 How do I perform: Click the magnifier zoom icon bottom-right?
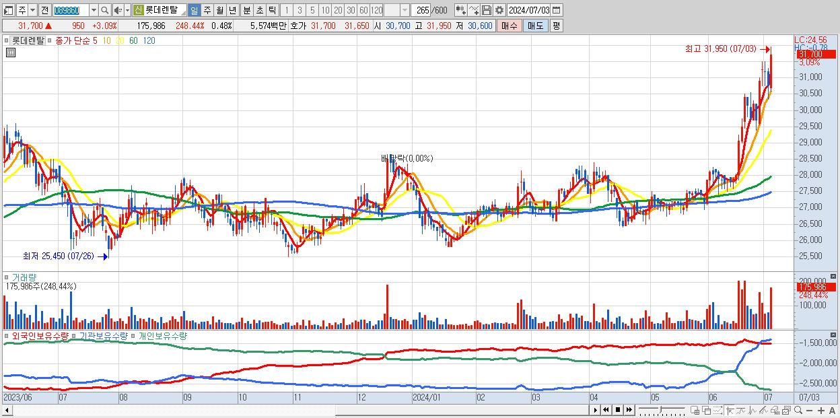798,410
